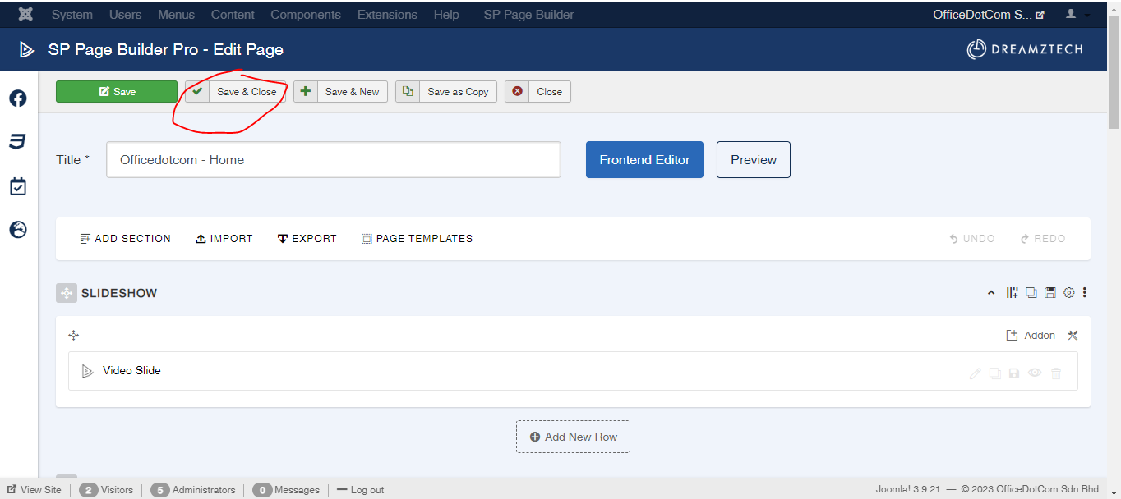The image size is (1121, 499).
Task: Click the Dreamztech logo
Action: coord(1025,49)
